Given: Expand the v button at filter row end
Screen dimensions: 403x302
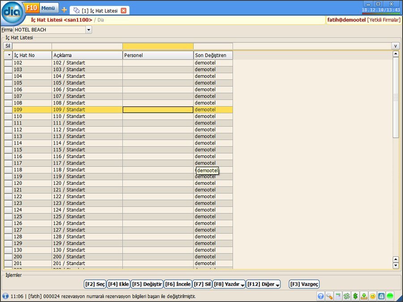Looking at the screenshot, I should pyautogui.click(x=395, y=46).
